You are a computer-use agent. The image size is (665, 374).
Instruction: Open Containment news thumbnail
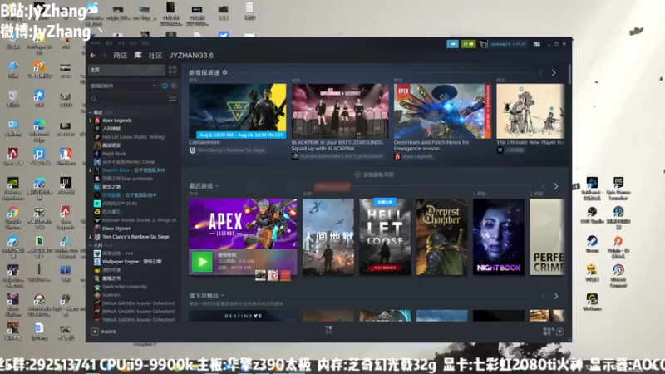click(238, 111)
